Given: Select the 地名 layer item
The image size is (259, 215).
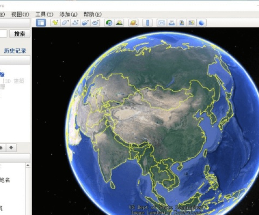Looking at the screenshot, I should point(5,180).
